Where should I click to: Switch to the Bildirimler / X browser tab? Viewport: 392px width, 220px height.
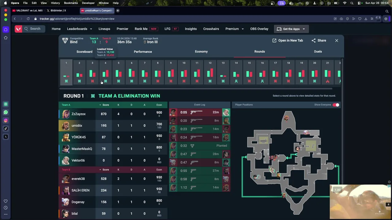point(61,10)
